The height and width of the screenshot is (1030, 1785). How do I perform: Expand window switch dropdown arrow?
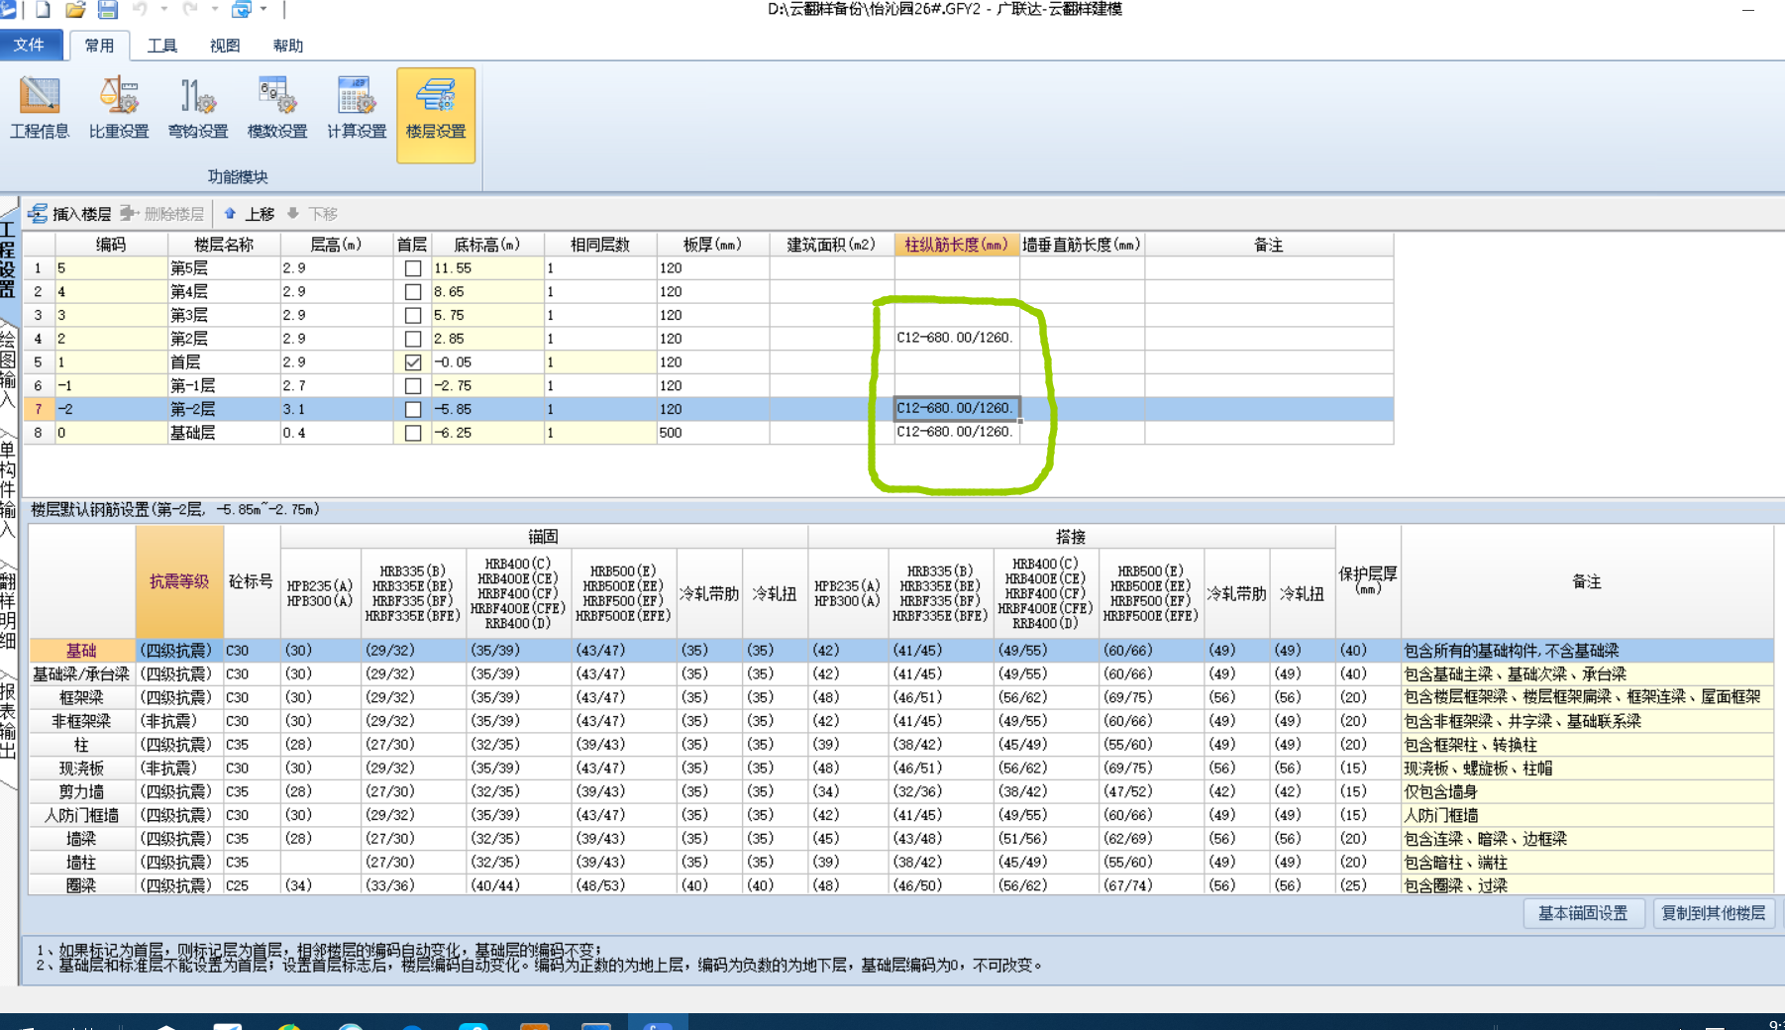(x=263, y=10)
